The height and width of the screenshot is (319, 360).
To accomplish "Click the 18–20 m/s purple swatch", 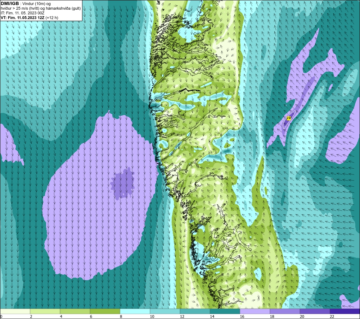I will tap(285, 311).
